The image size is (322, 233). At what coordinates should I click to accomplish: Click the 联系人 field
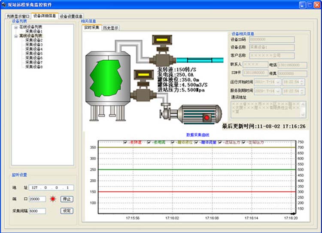click(255, 64)
